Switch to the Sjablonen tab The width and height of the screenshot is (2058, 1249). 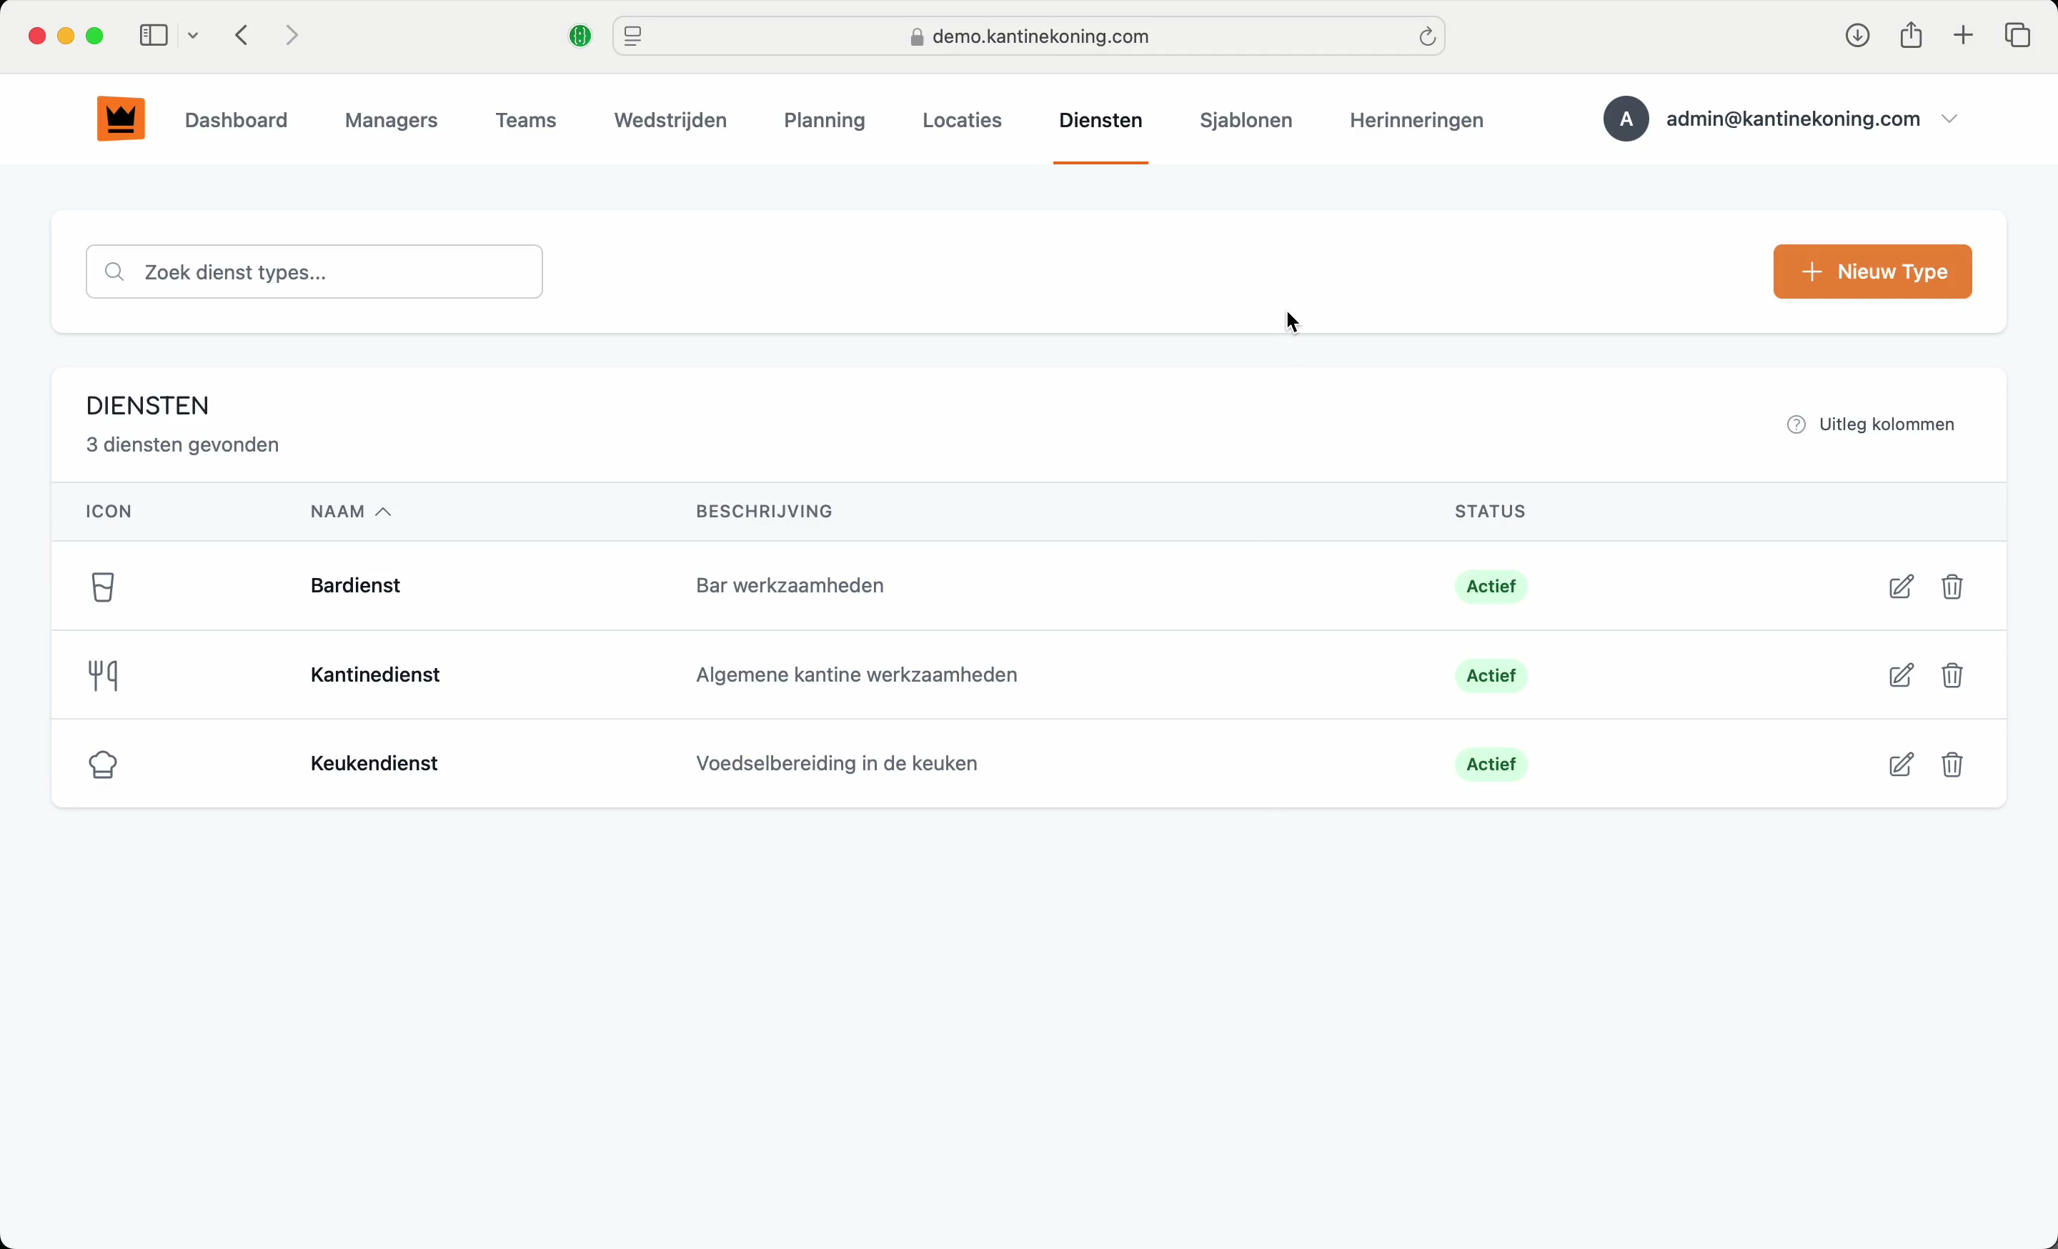[x=1246, y=120]
